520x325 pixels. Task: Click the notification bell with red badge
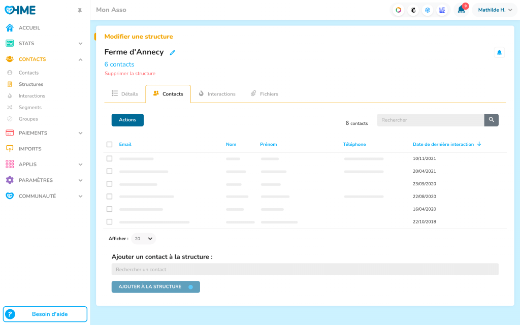(x=461, y=10)
